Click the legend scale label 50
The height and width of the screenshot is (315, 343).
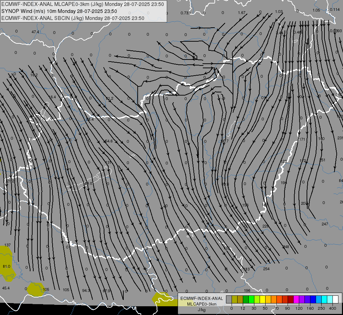(265, 308)
